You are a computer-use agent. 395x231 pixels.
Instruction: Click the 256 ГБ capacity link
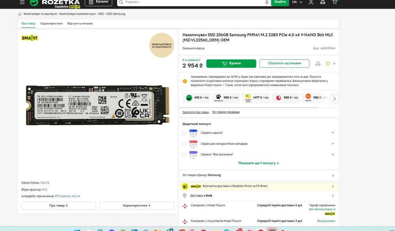[45, 183]
